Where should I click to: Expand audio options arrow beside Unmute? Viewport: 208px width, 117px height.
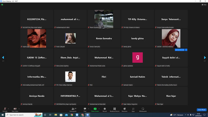8,109
